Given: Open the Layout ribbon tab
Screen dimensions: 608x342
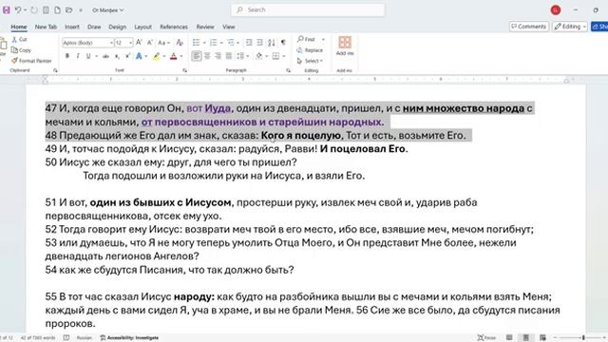Looking at the screenshot, I should coord(142,27).
